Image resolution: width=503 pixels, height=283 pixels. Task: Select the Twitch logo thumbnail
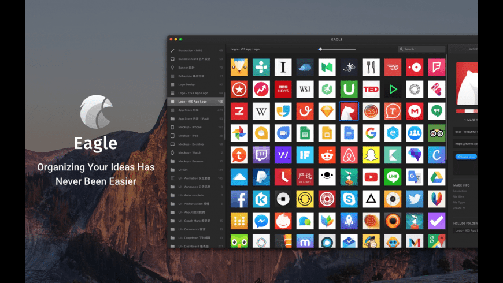click(x=261, y=155)
